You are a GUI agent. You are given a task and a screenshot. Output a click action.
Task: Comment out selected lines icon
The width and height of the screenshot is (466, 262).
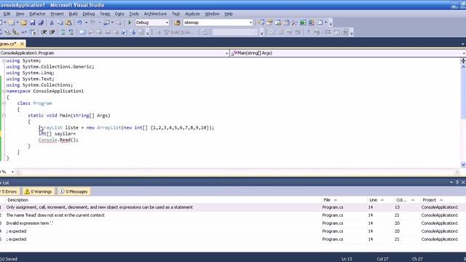click(63, 32)
